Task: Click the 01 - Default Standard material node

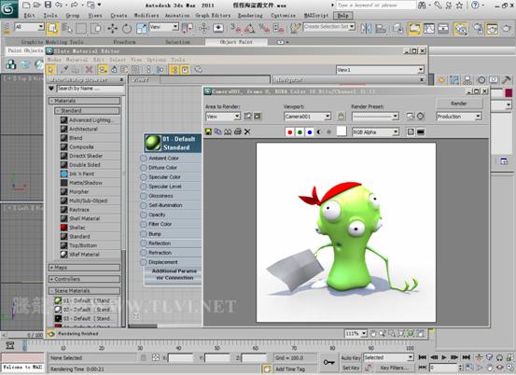Action: click(173, 143)
